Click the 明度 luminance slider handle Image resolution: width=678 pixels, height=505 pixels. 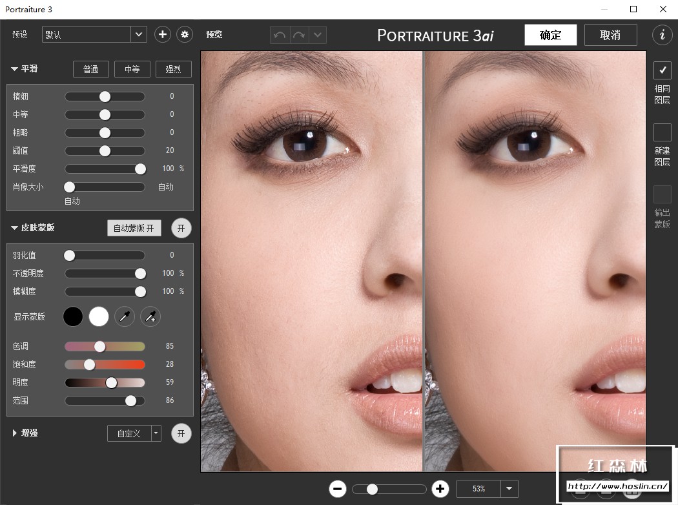click(111, 383)
